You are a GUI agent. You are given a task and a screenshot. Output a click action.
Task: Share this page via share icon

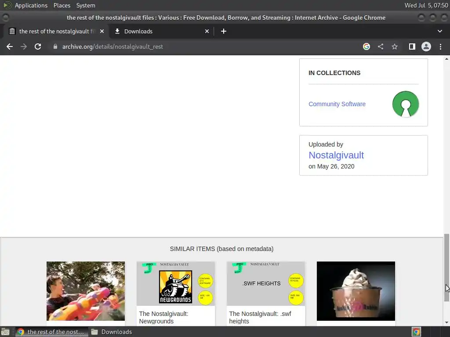tap(381, 47)
